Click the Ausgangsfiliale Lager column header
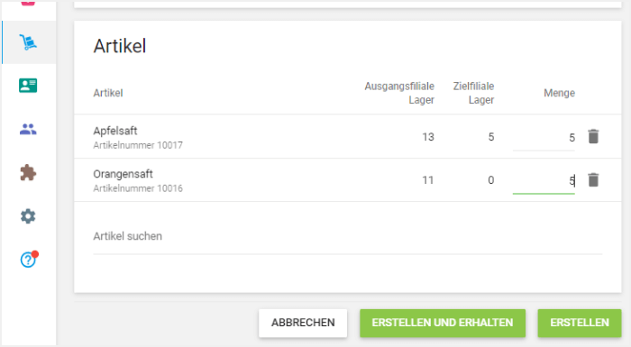The image size is (631, 347). pos(399,93)
